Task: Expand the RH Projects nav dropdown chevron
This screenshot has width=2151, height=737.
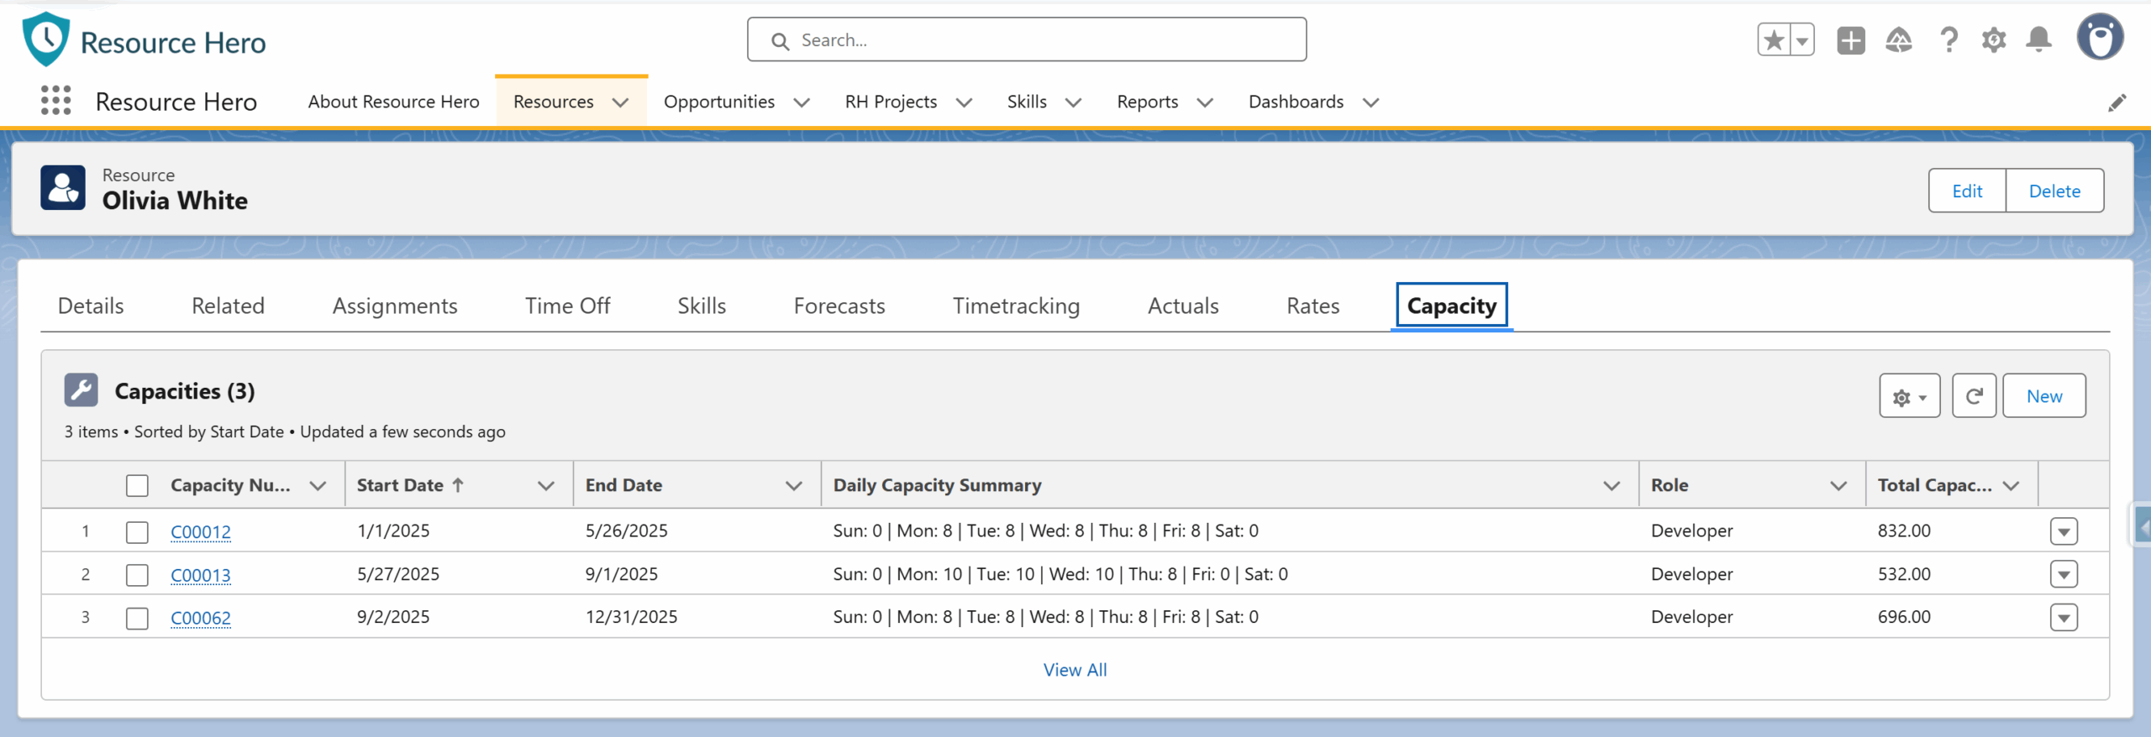Action: coord(965,102)
